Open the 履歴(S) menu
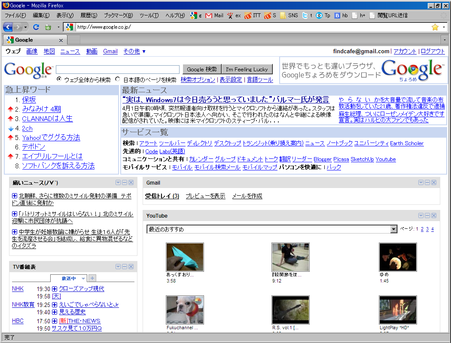This screenshot has height=343, width=451. tap(88, 15)
